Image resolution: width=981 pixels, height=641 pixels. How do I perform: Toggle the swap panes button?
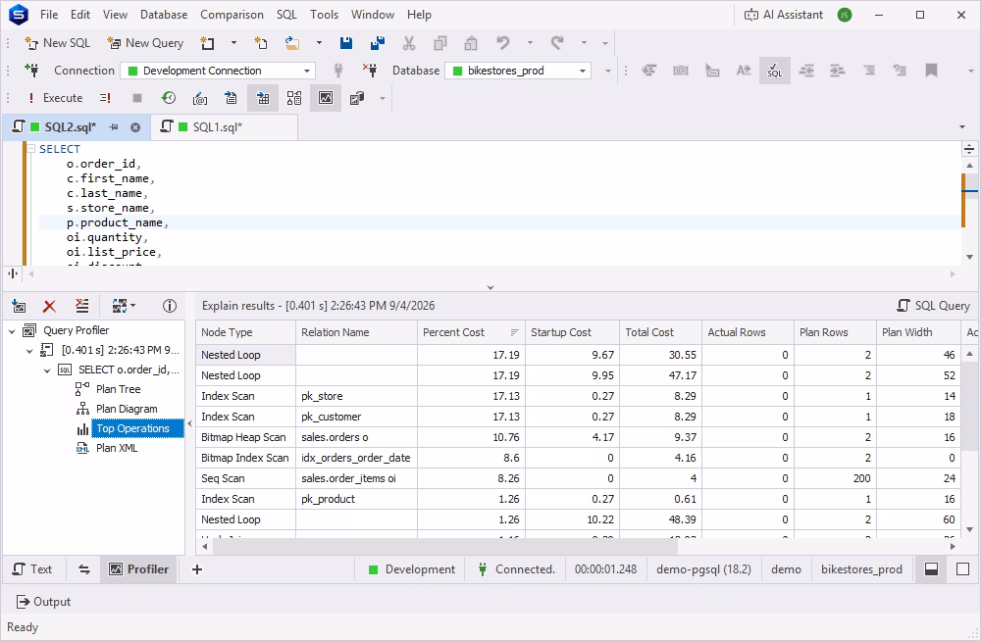click(x=83, y=569)
